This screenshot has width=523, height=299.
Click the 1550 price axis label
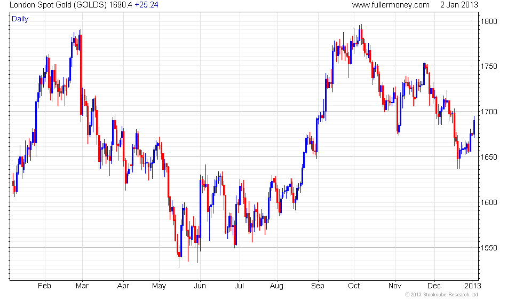point(489,248)
